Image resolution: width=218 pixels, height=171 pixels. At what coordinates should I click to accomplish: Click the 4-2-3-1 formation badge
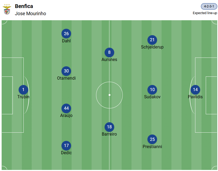pyautogui.click(x=209, y=6)
